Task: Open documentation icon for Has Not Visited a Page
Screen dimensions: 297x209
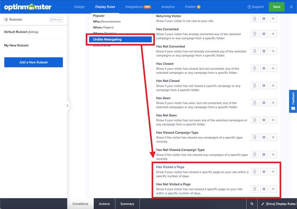Action: tap(255, 189)
